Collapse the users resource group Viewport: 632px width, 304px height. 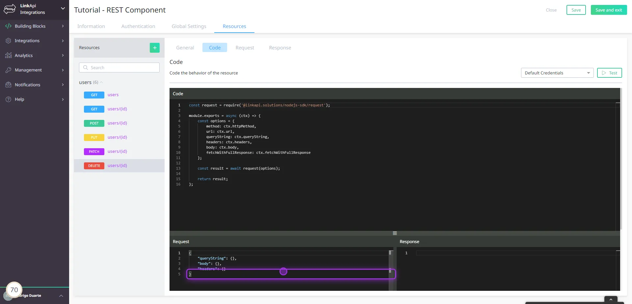[x=101, y=82]
